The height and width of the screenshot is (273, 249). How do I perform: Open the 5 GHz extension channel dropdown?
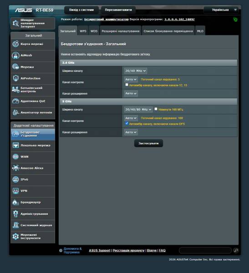(131, 132)
